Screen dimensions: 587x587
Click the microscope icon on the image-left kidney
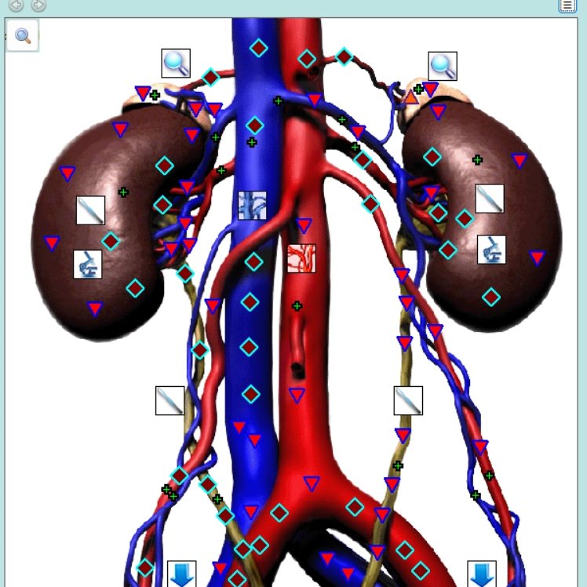click(88, 264)
